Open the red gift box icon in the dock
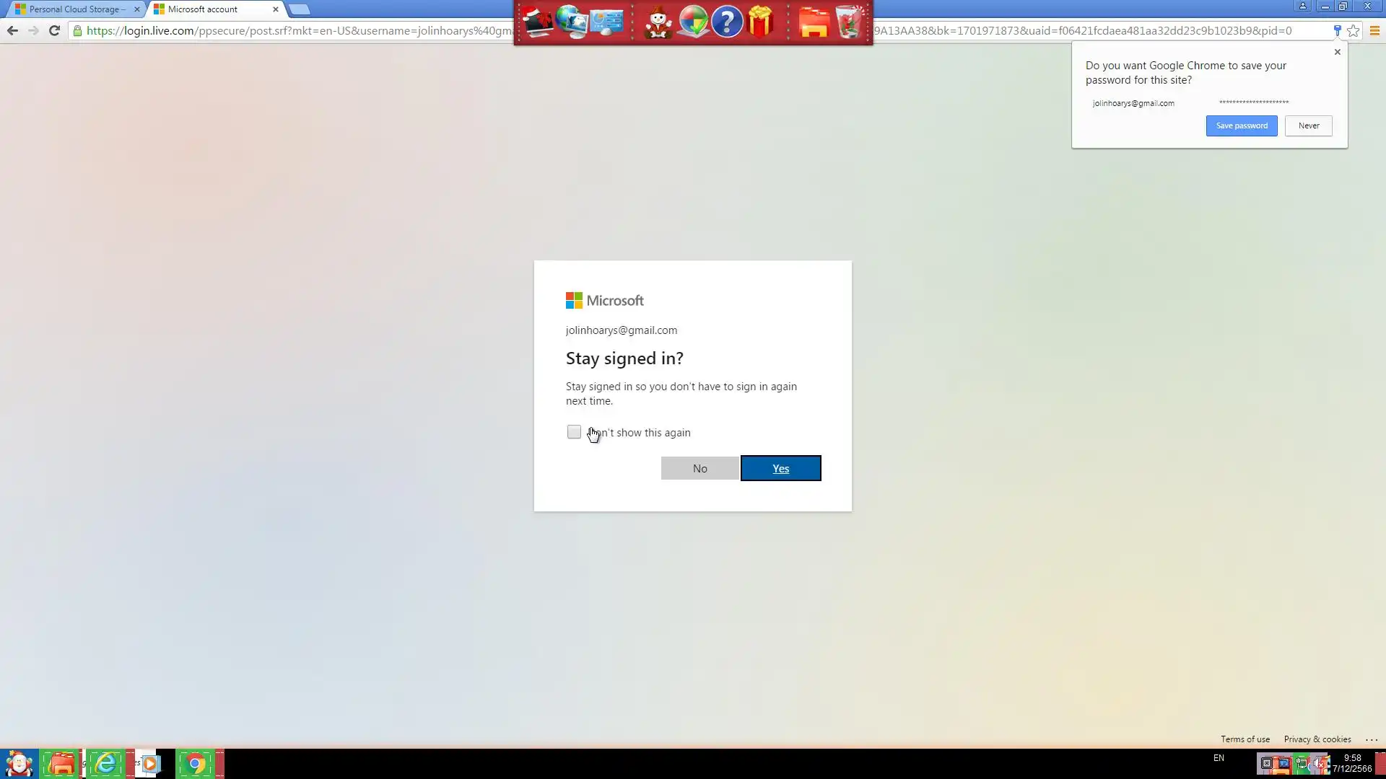The width and height of the screenshot is (1386, 779). 760,22
